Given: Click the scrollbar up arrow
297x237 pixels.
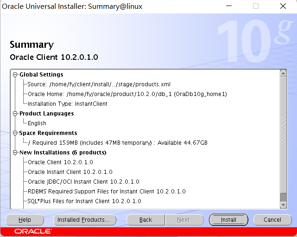Looking at the screenshot, I should (284, 73).
